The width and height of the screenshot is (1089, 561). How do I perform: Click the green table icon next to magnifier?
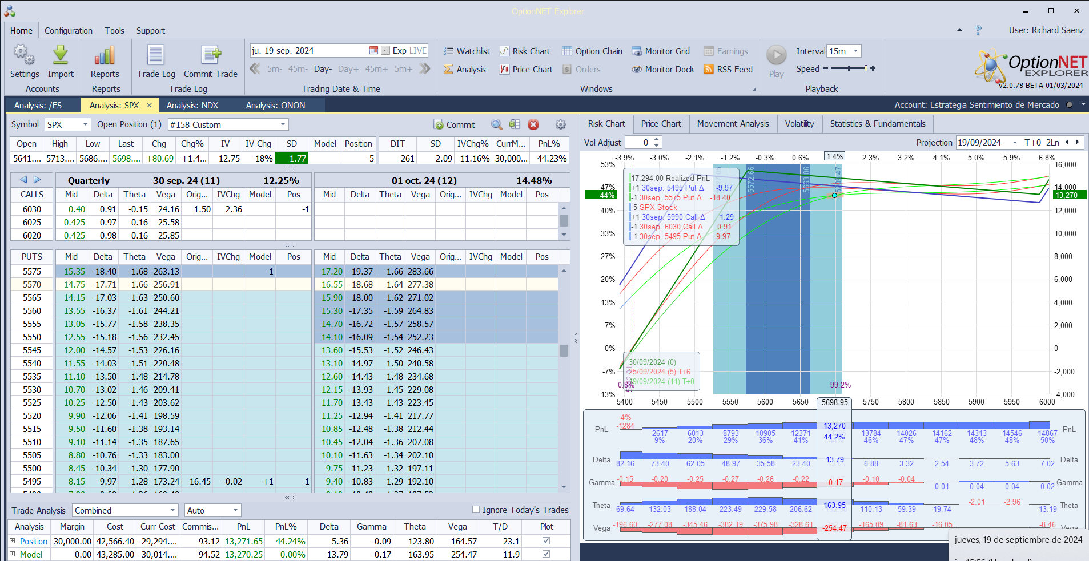(515, 124)
